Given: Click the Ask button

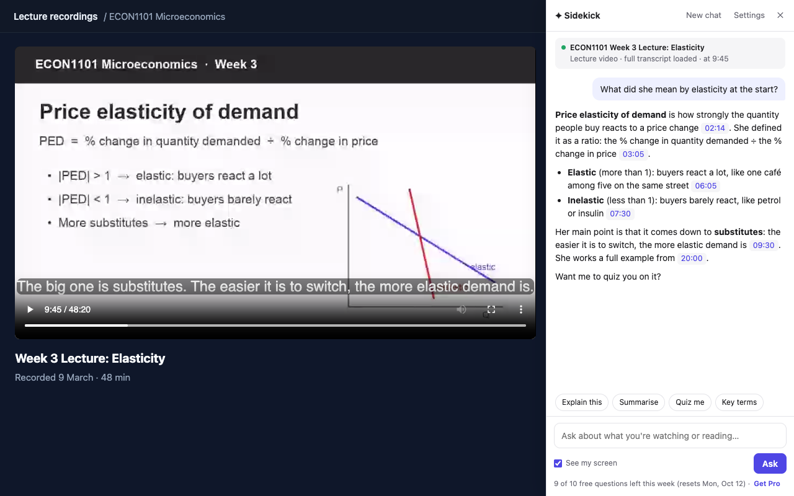Looking at the screenshot, I should [x=770, y=464].
